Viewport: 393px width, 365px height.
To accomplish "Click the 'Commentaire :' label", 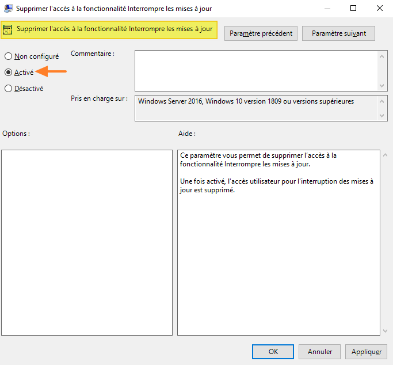I will [x=93, y=54].
